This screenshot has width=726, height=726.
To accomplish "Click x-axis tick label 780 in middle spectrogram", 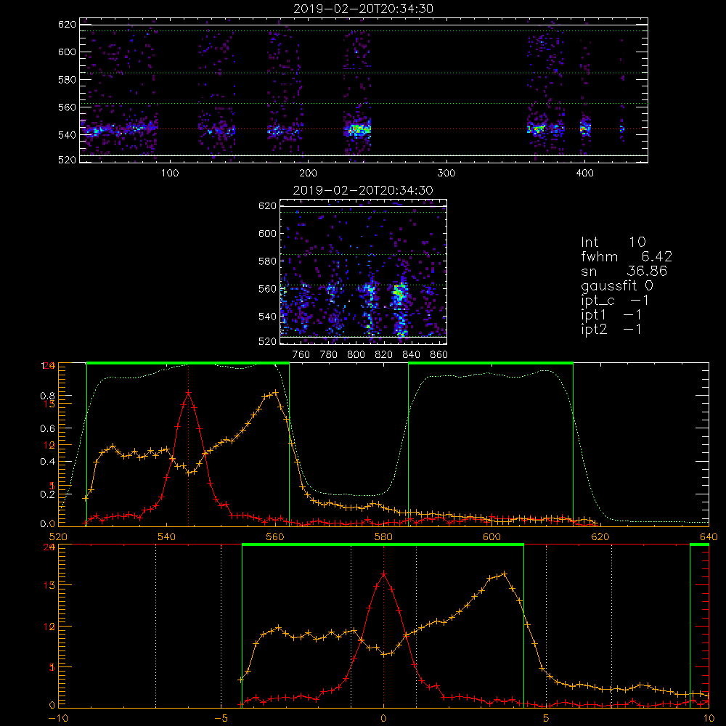I will tap(329, 355).
